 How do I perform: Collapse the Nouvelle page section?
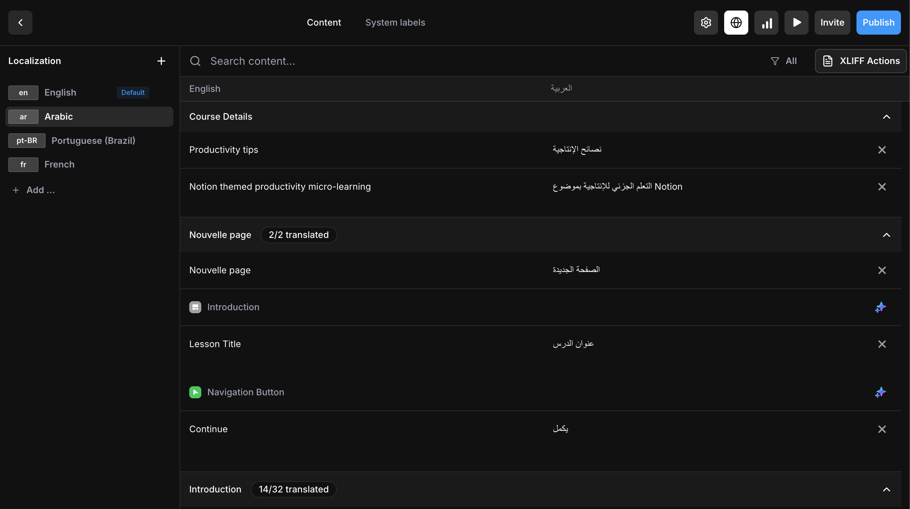point(886,235)
